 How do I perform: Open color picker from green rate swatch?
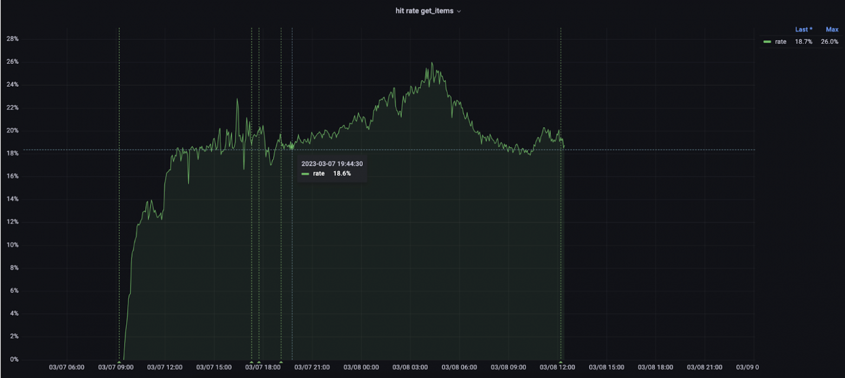tap(767, 42)
